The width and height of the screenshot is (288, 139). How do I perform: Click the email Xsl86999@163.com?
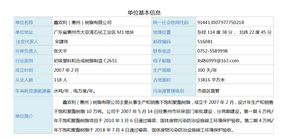[x=218, y=61]
